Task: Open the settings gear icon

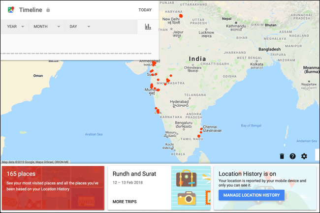Action: [304, 156]
